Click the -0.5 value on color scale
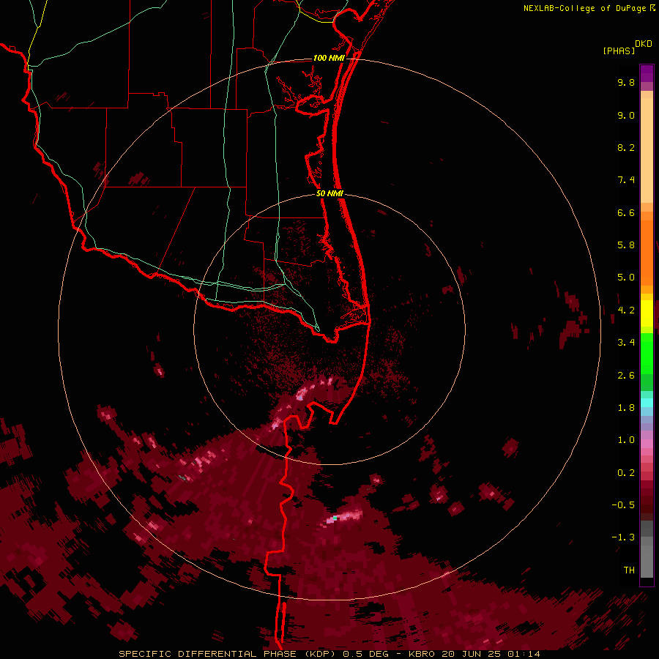The height and width of the screenshot is (659, 659). coord(623,505)
